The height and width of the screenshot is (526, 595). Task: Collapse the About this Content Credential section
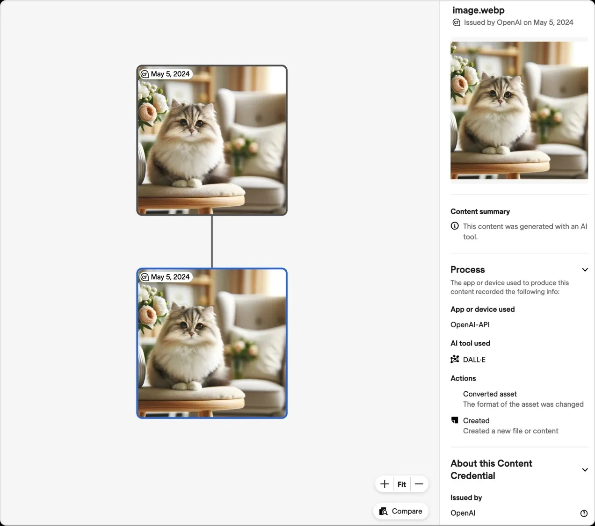click(x=585, y=470)
